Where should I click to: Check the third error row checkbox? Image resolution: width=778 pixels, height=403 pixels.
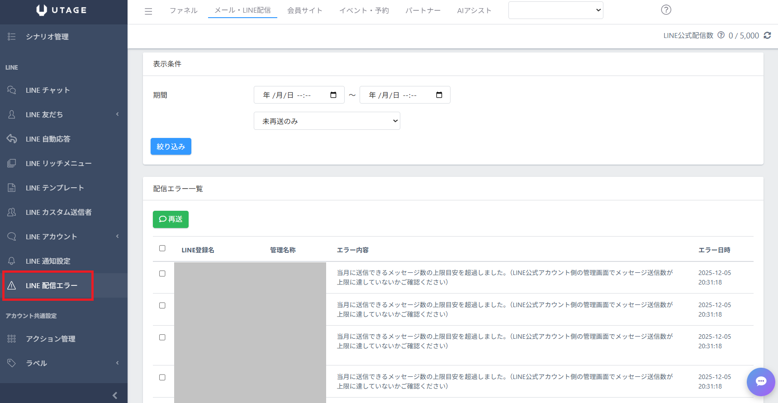(x=162, y=337)
